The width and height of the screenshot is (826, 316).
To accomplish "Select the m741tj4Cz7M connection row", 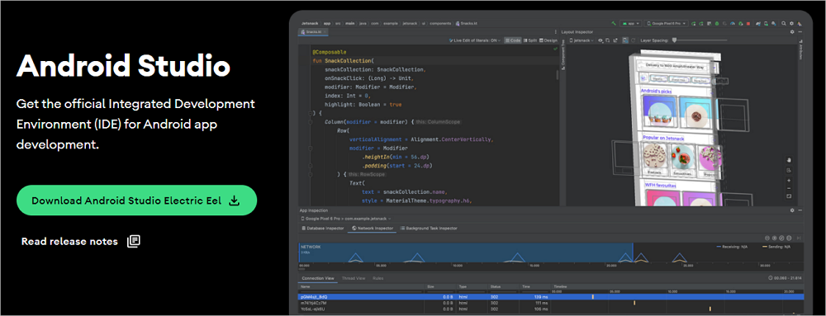I will click(551, 303).
